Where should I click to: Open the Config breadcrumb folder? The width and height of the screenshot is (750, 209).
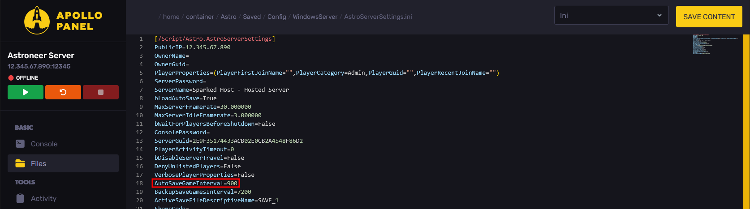point(276,17)
